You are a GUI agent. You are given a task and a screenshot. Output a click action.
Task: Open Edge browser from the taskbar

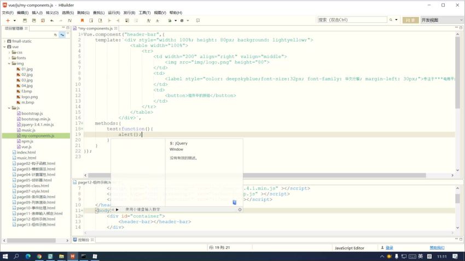[x=28, y=256]
